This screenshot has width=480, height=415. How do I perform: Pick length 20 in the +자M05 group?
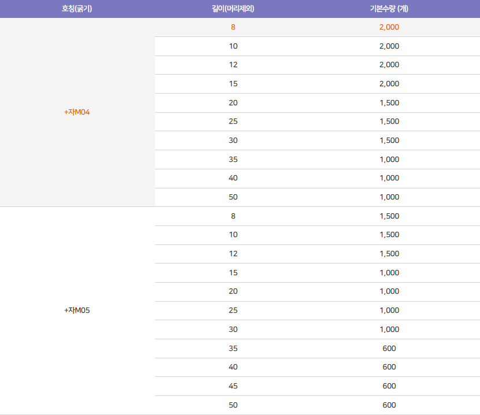233,291
